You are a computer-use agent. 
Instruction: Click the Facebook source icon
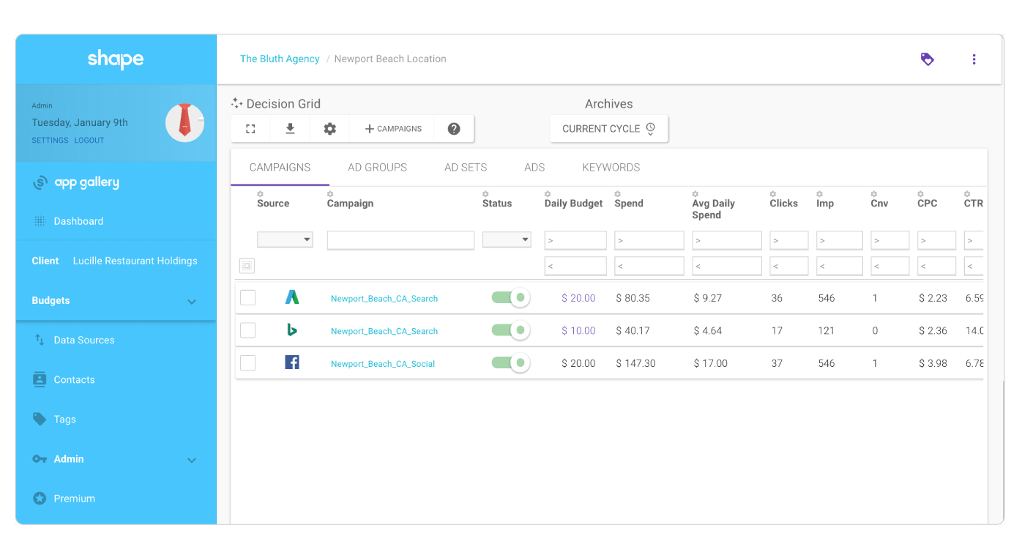pos(292,362)
